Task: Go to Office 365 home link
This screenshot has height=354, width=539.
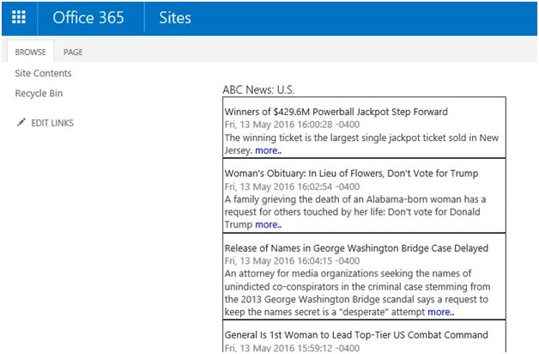Action: pyautogui.click(x=88, y=17)
